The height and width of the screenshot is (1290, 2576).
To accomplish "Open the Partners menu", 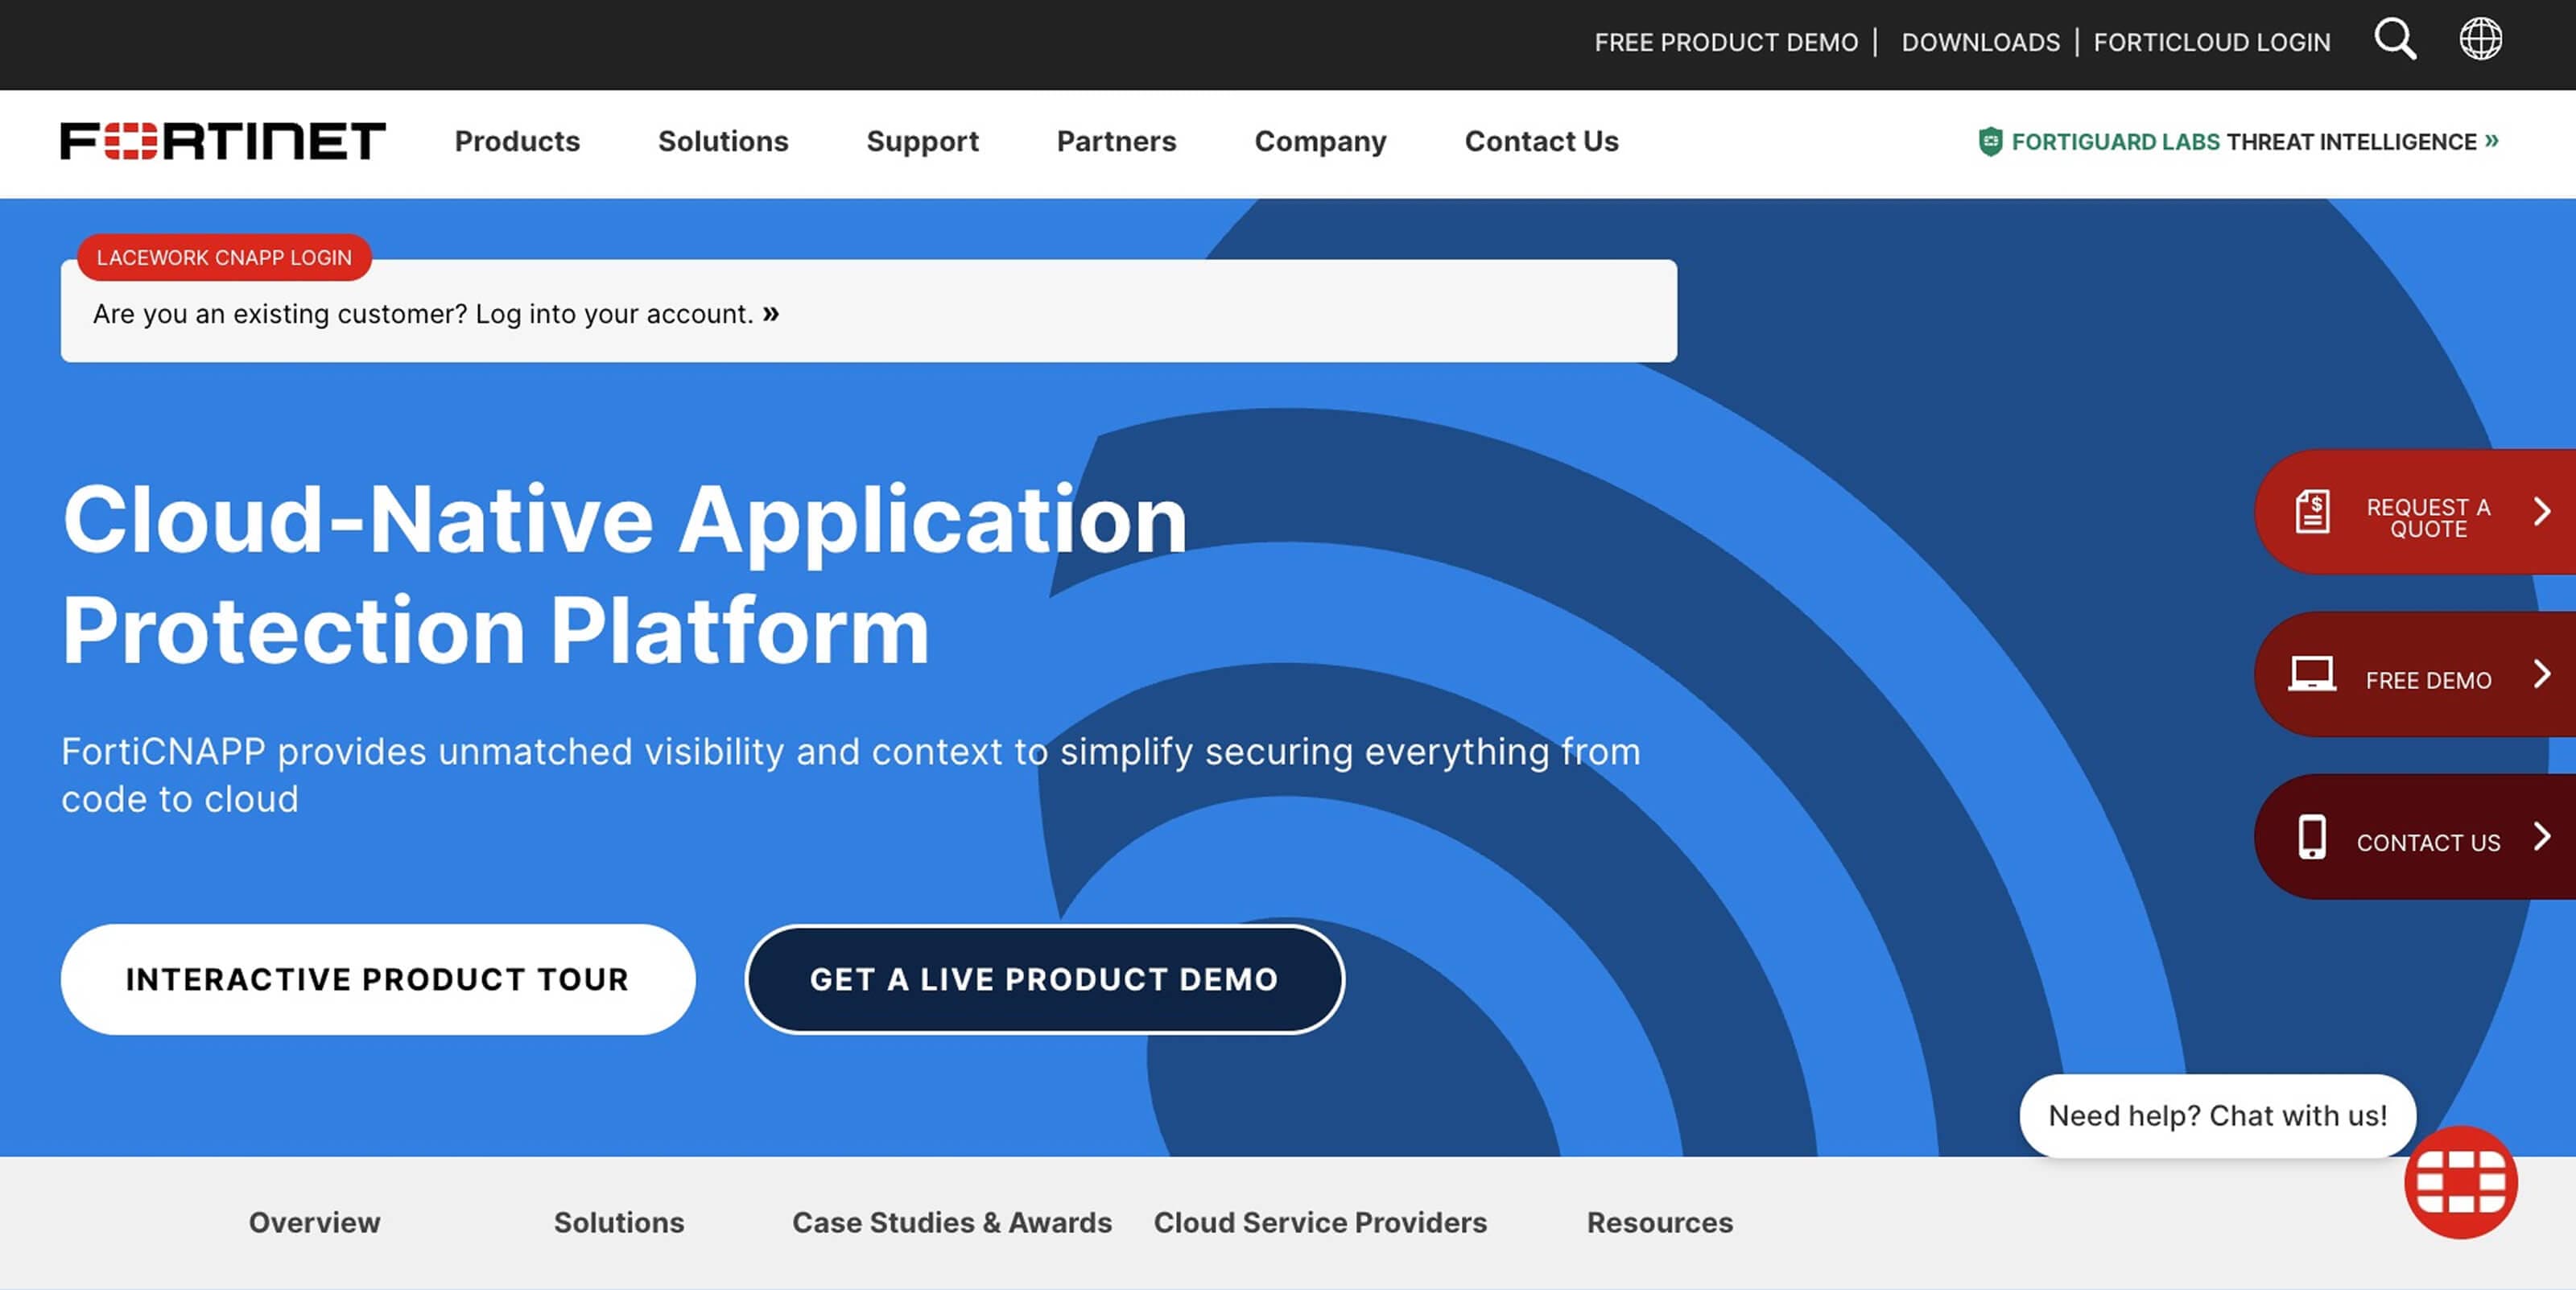I will 1116,141.
